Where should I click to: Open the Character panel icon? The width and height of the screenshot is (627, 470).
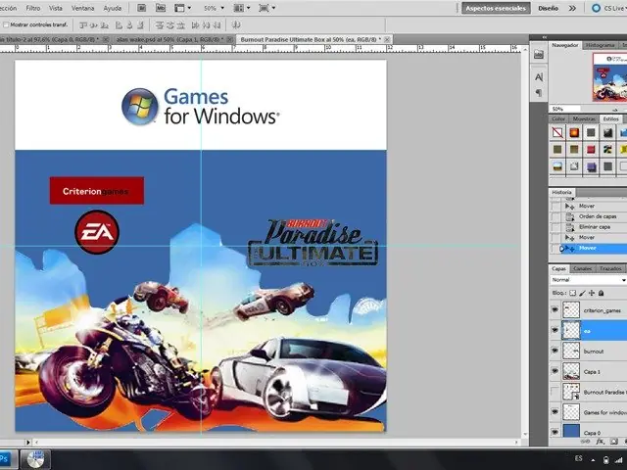[539, 77]
